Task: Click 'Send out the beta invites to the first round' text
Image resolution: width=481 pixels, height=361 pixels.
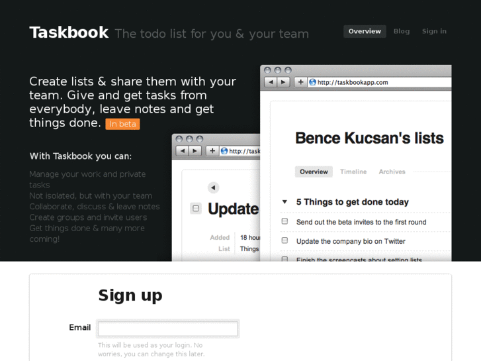Action: click(x=361, y=222)
